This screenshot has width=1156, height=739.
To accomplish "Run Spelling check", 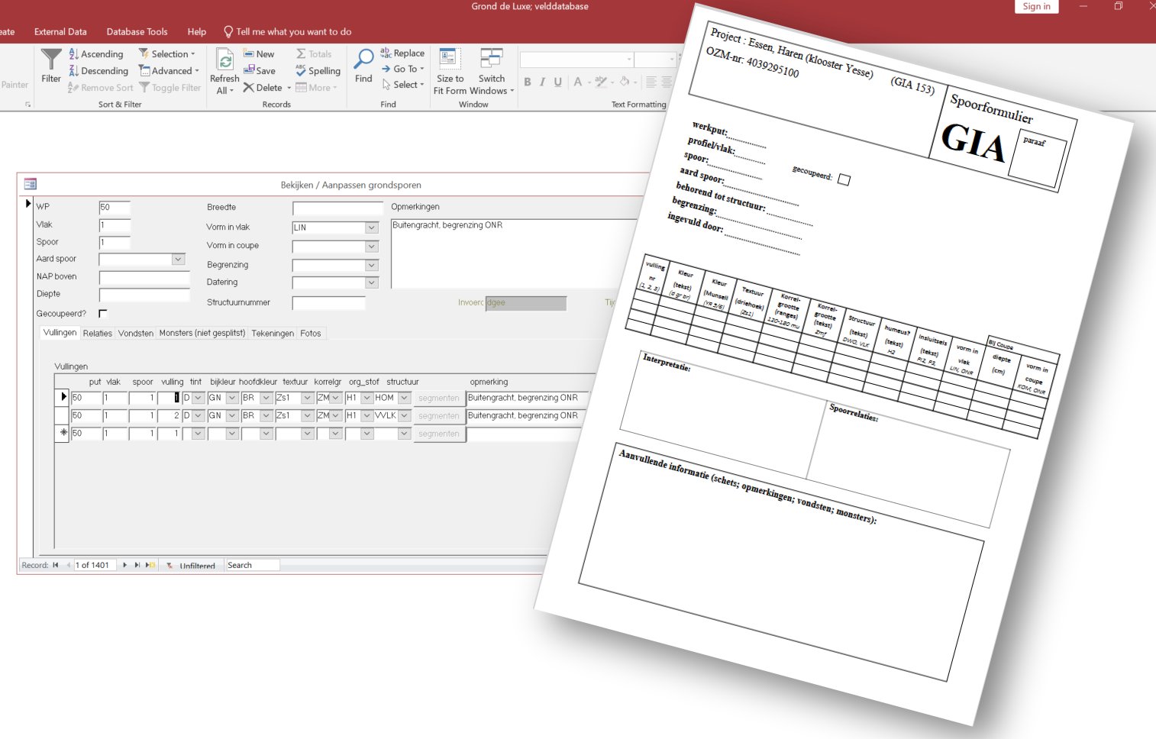I will pyautogui.click(x=318, y=71).
